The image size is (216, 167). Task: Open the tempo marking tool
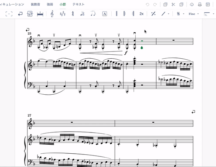[82, 14]
